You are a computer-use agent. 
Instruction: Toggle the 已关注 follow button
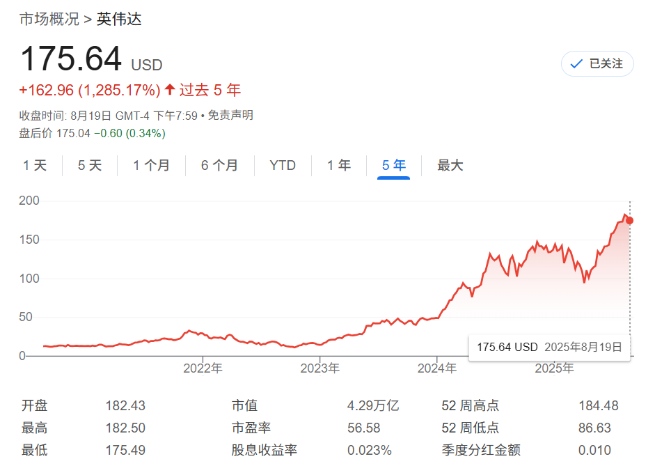click(597, 64)
